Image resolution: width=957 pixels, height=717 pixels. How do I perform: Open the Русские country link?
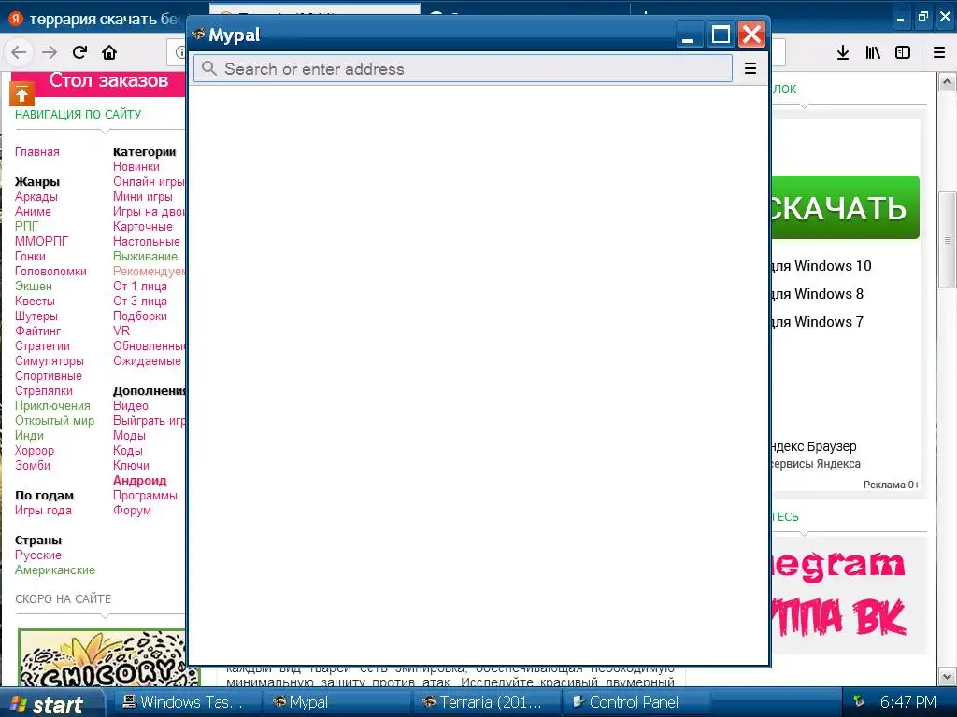[x=37, y=555]
